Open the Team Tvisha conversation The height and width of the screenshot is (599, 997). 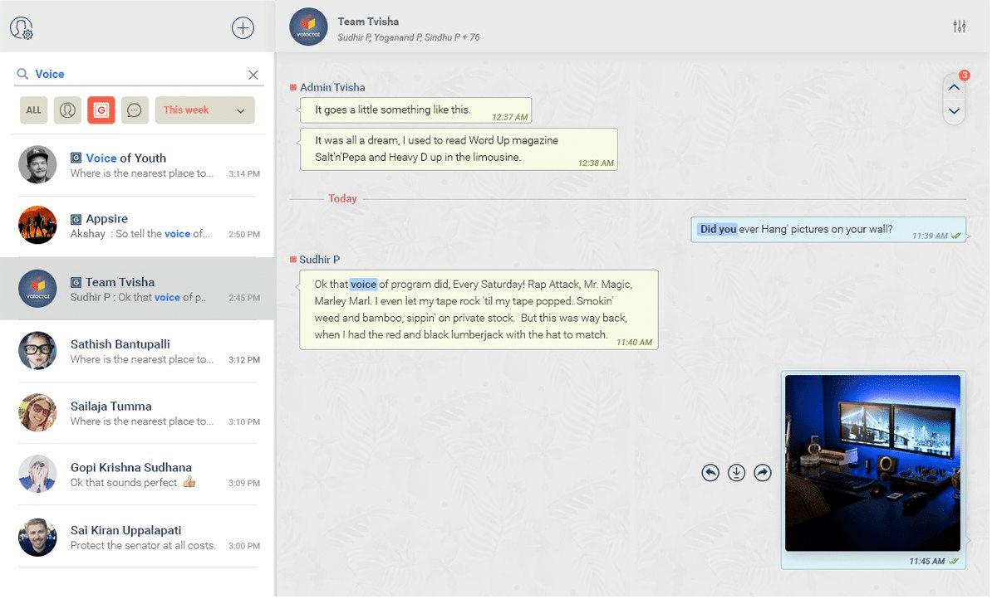tap(138, 288)
